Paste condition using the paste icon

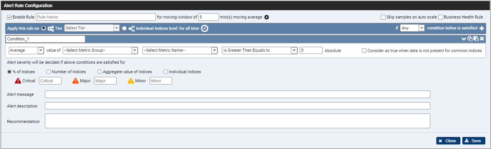click(x=476, y=38)
